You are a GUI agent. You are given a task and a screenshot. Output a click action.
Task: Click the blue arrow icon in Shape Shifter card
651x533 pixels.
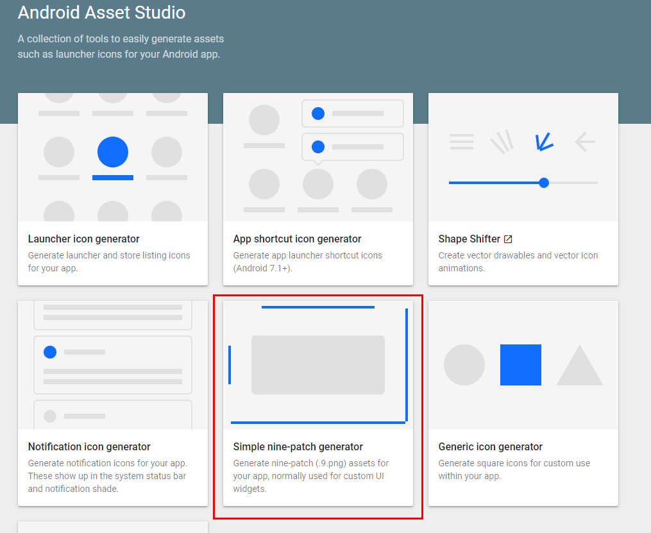[544, 142]
